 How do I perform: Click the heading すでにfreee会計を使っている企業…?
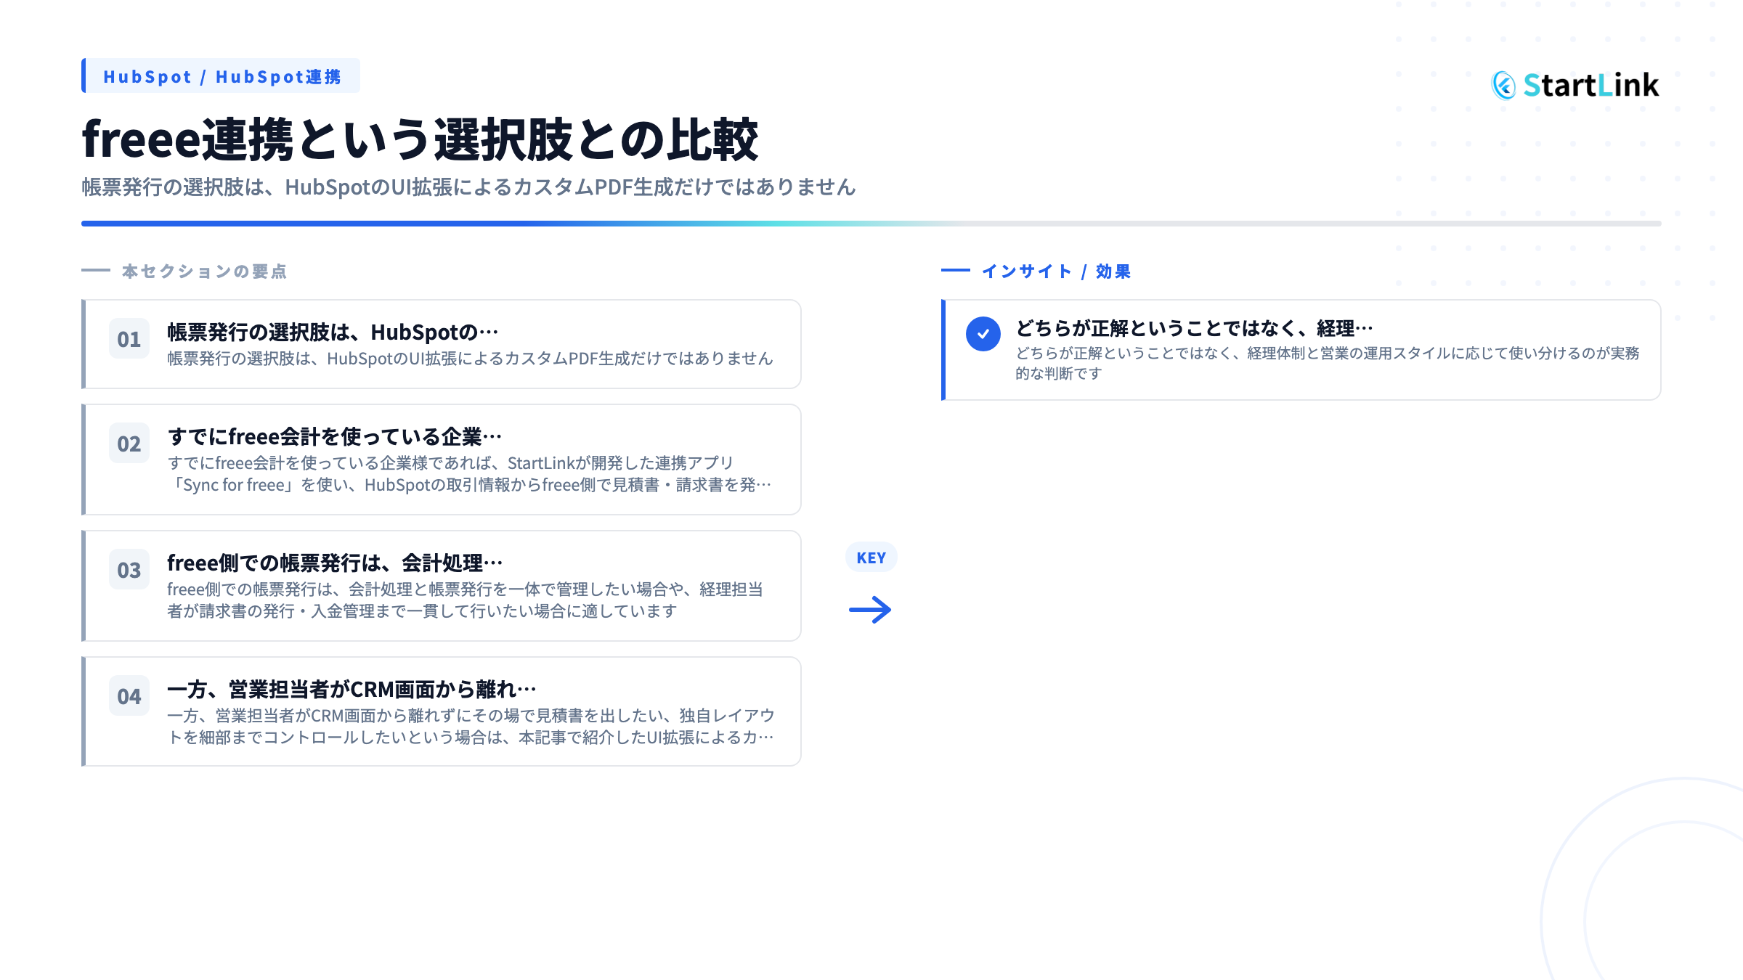pos(335,437)
